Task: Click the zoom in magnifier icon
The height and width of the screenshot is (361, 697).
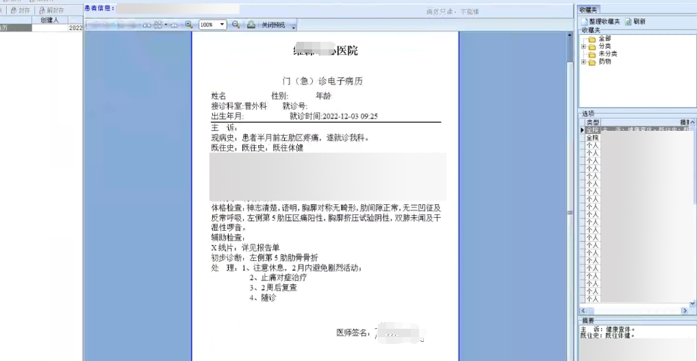Action: coord(189,25)
